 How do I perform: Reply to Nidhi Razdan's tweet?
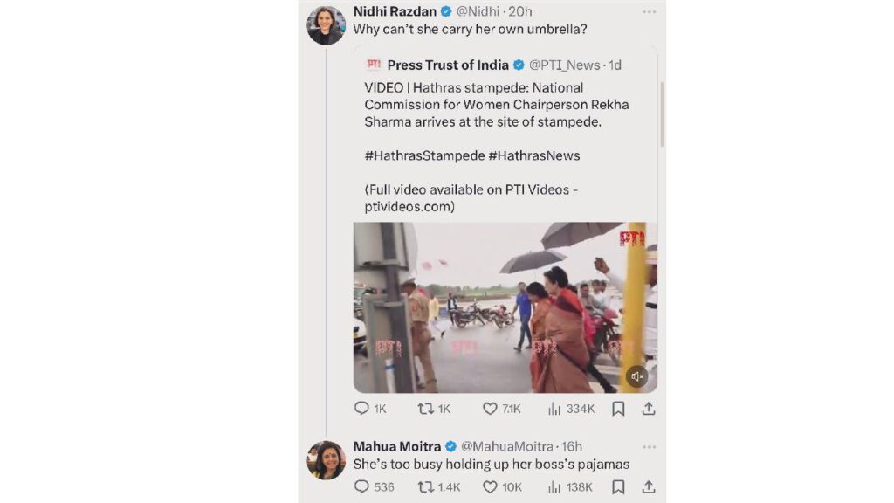click(x=361, y=409)
